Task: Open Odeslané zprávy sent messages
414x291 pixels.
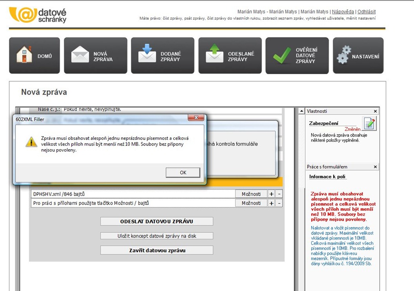Action: (230, 55)
